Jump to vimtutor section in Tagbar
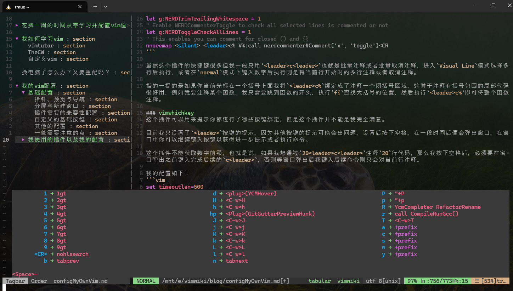The image size is (513, 291). pyautogui.click(x=57, y=46)
